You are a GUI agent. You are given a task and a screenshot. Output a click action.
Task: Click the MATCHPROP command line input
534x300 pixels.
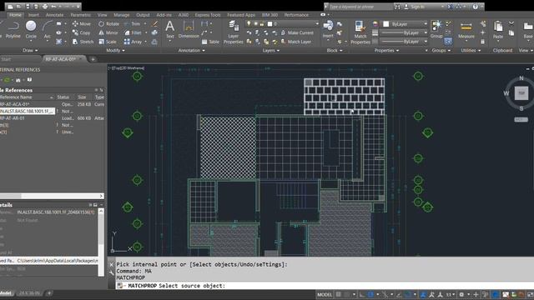point(325,286)
